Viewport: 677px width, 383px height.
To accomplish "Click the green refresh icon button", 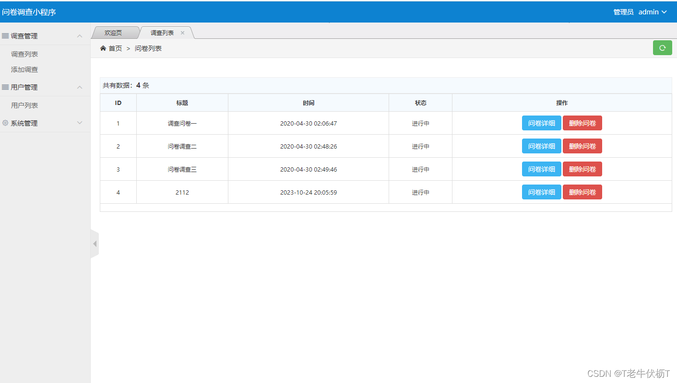I will 662,48.
